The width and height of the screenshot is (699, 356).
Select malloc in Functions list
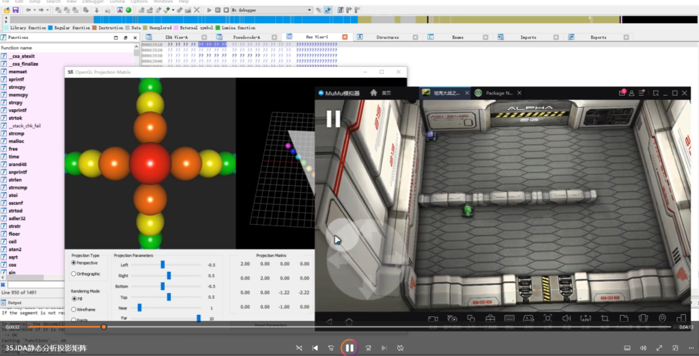click(x=16, y=141)
